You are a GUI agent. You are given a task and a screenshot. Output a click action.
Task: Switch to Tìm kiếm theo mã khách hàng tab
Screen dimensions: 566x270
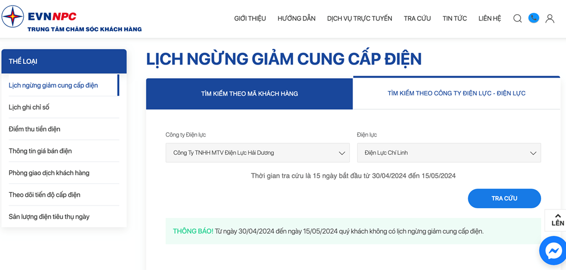[x=249, y=94]
